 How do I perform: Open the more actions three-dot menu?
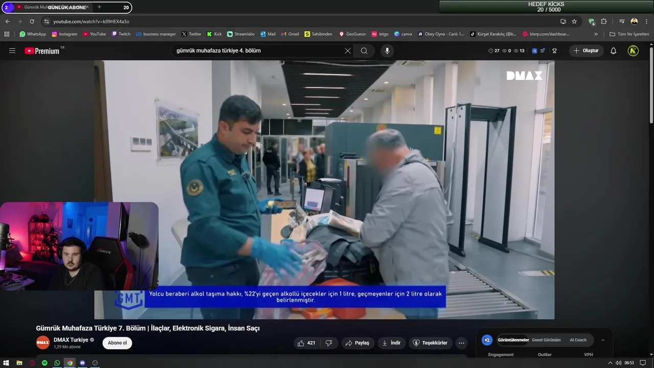pos(461,343)
